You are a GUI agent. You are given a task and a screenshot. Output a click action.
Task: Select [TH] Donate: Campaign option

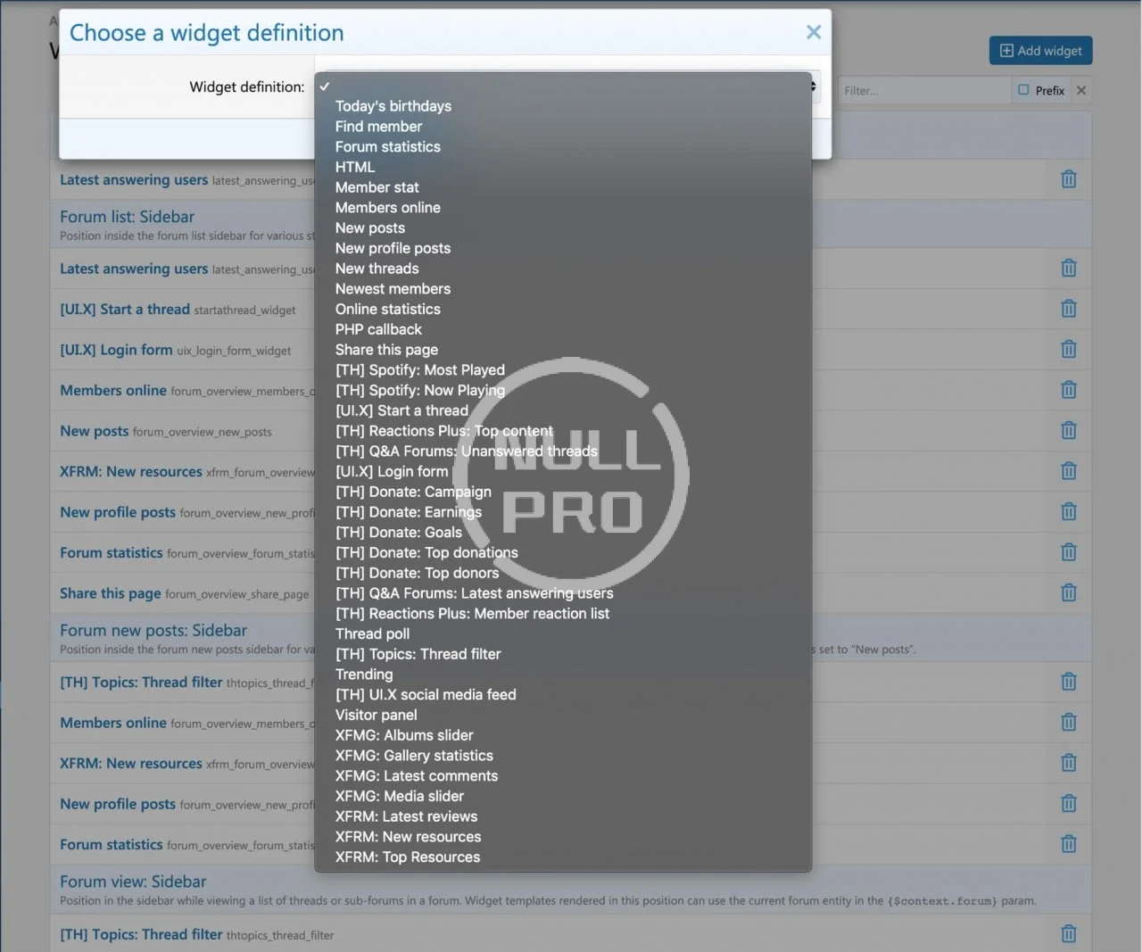(x=413, y=492)
